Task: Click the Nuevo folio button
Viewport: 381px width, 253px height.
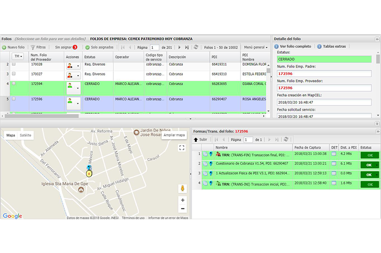Action: click(13, 47)
